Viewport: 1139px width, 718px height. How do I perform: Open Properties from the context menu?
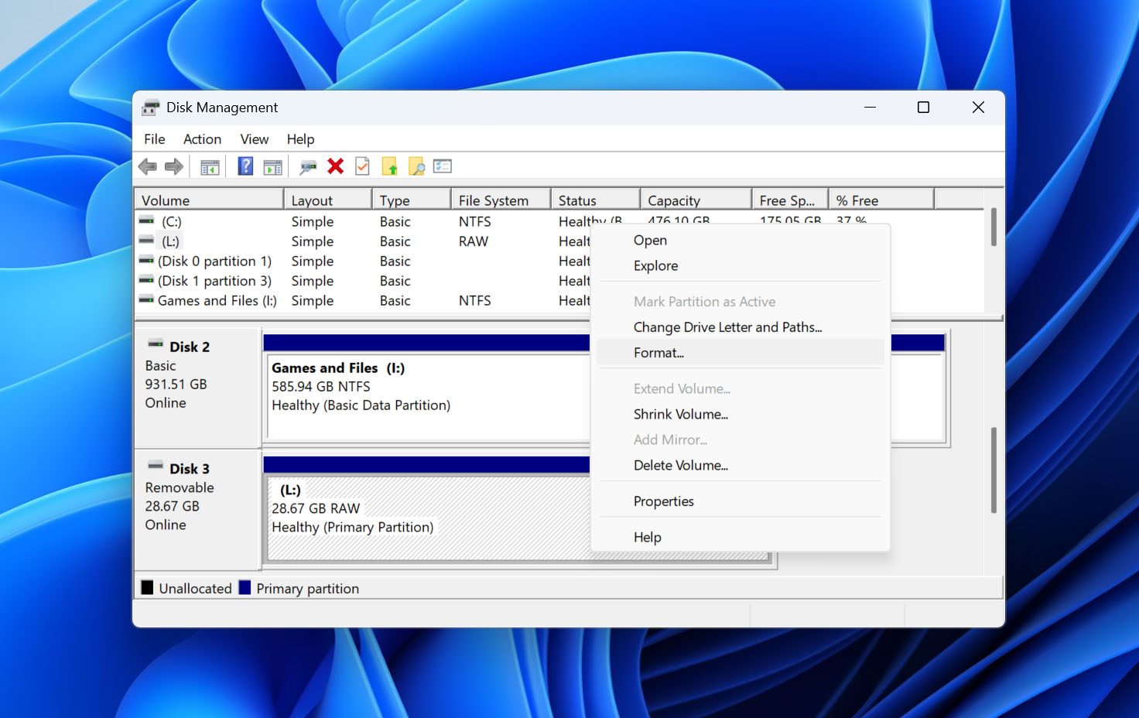(740, 501)
